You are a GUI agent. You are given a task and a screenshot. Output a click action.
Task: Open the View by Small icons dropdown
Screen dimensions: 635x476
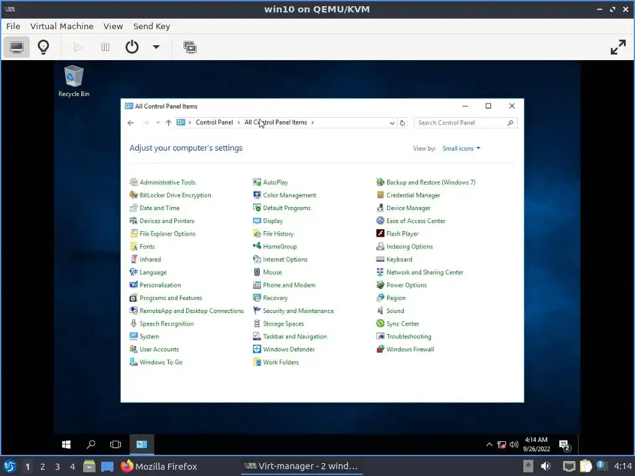[x=461, y=149]
